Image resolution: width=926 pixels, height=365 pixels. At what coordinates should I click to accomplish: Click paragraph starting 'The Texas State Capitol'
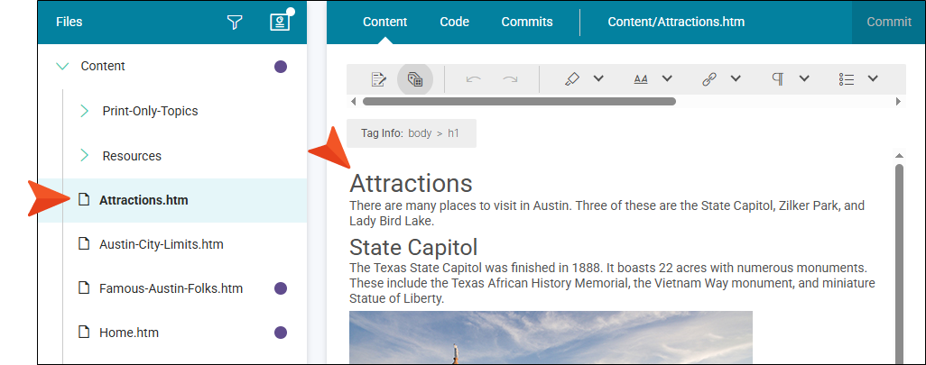[x=613, y=283]
